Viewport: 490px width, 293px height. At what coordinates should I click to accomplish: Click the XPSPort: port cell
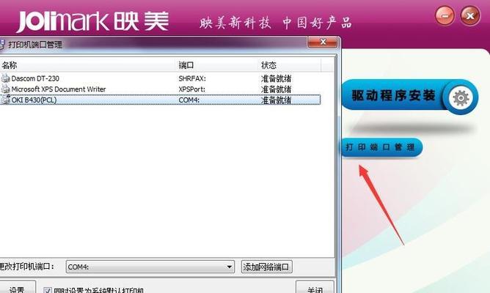[x=192, y=89]
